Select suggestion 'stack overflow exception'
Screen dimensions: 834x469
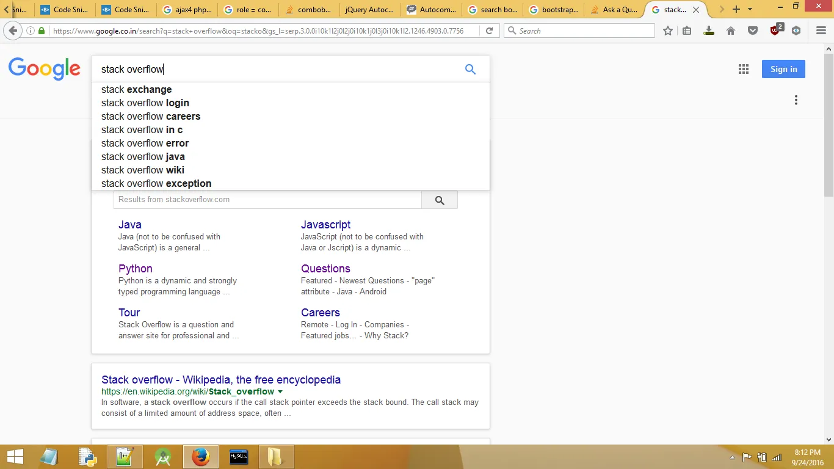[x=291, y=183]
